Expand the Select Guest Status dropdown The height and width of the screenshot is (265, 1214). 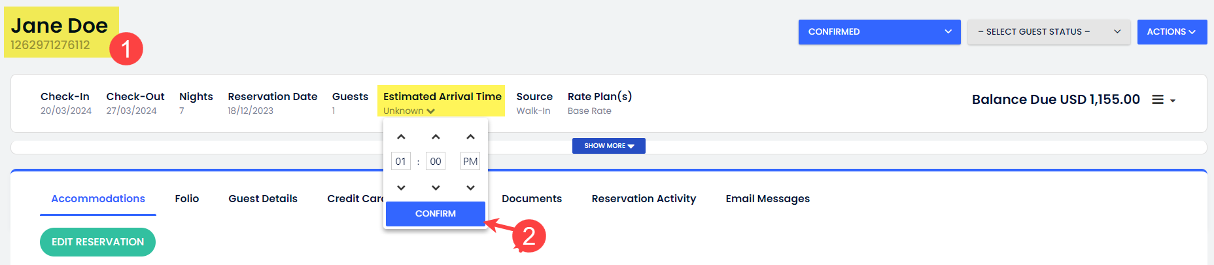[1049, 32]
